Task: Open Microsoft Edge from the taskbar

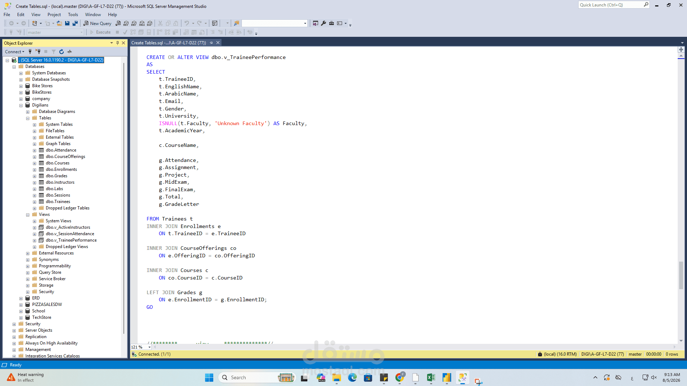Action: coord(352,377)
